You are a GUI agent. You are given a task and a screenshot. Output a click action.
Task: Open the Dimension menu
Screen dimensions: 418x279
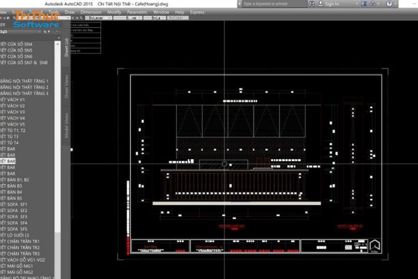point(91,12)
